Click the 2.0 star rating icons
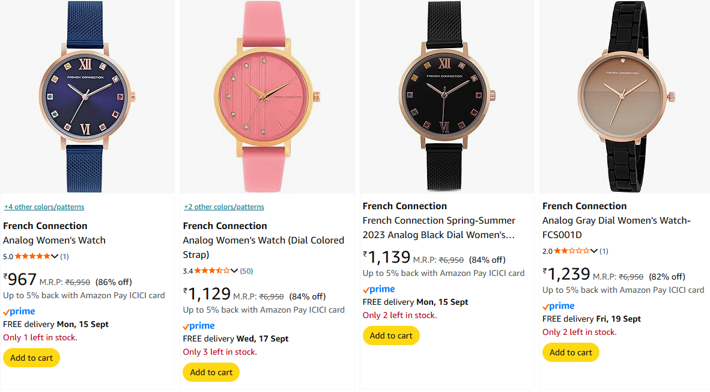 point(572,251)
